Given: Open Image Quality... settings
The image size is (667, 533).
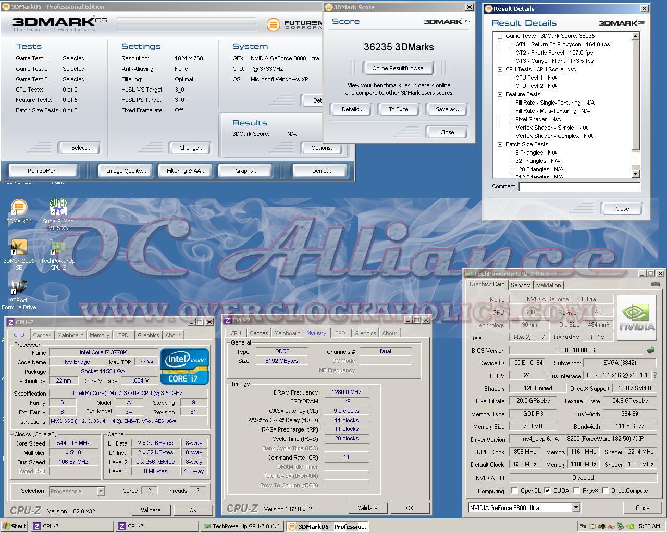Looking at the screenshot, I should (126, 171).
